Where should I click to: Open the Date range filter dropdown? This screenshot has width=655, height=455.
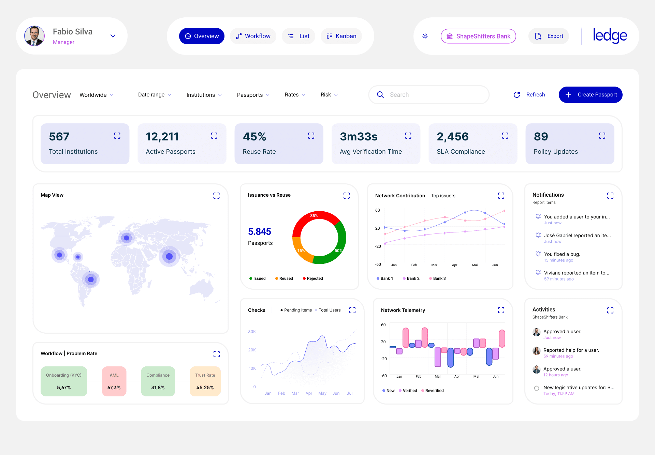[x=155, y=95]
